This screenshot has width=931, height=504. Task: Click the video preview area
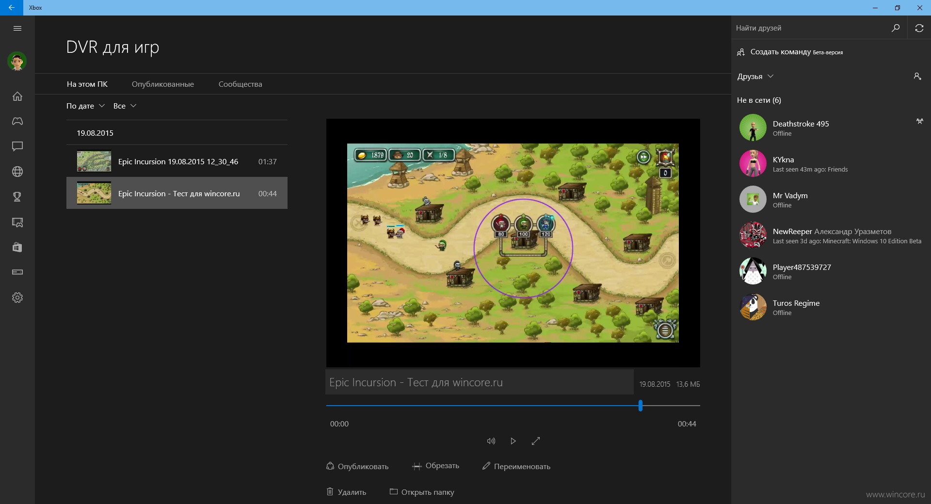pyautogui.click(x=513, y=243)
